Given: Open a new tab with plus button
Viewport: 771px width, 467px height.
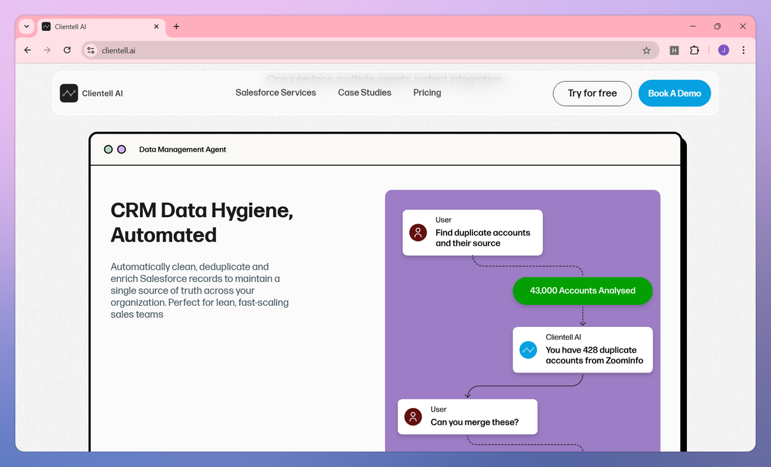Looking at the screenshot, I should coord(177,26).
